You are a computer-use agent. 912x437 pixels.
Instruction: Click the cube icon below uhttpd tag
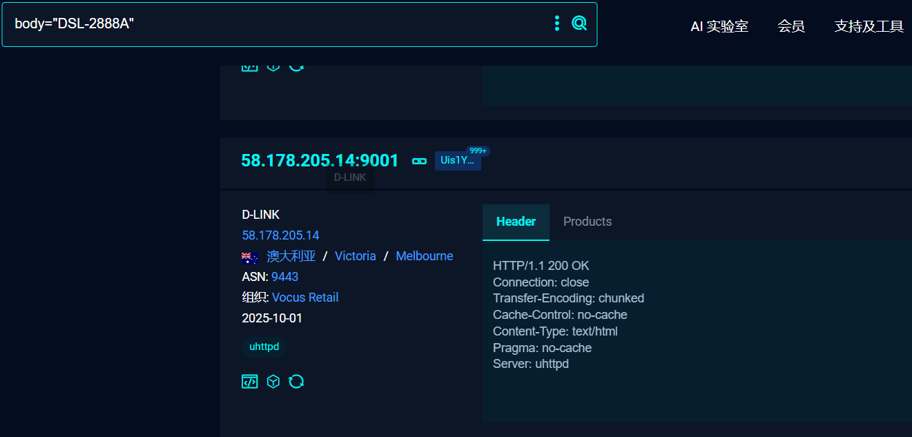[273, 382]
